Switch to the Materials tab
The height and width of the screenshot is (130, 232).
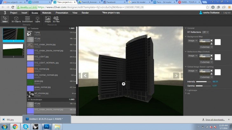click(47, 13)
